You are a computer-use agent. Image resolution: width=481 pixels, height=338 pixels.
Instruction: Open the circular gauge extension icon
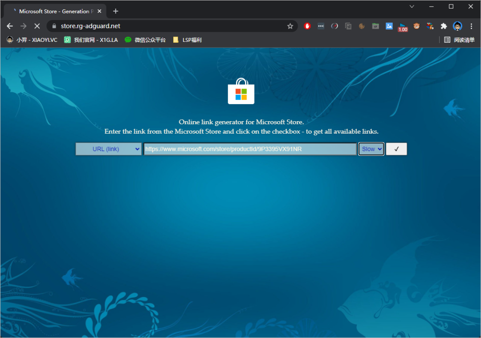[x=334, y=26]
